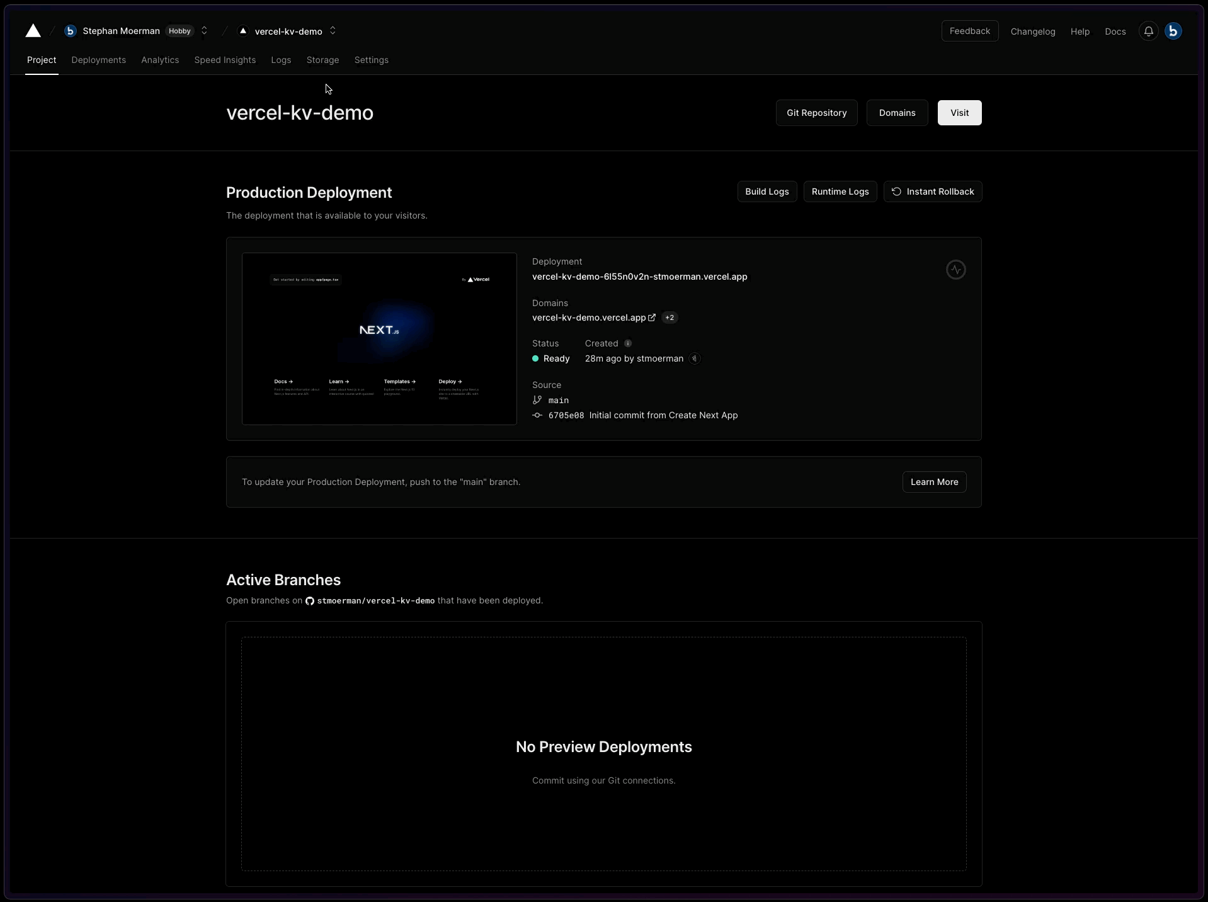
Task: Click the author avatar beside 28m ago
Action: tap(694, 358)
